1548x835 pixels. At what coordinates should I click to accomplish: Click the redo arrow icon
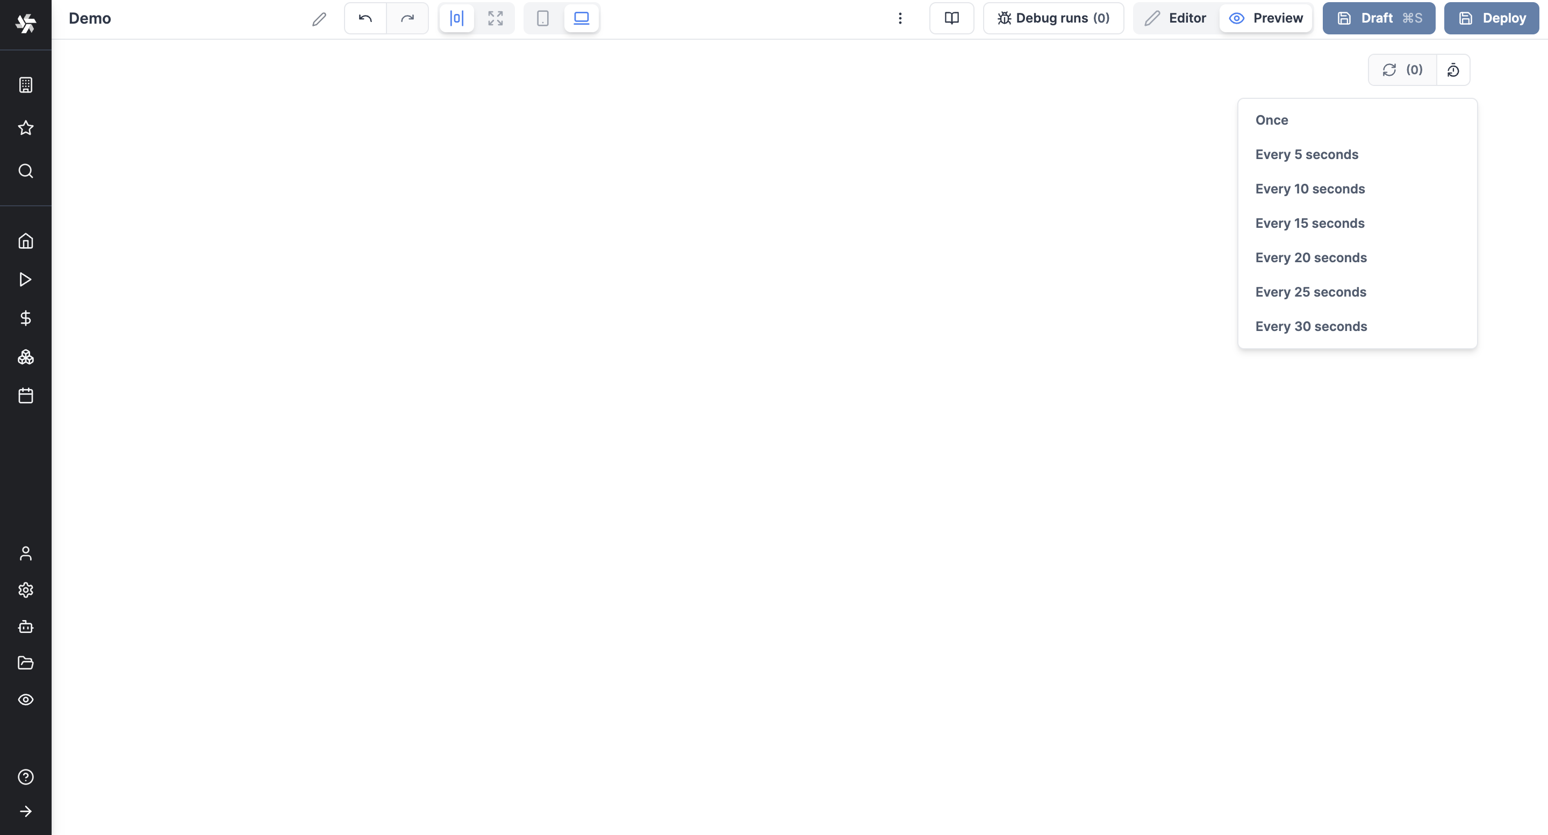(407, 18)
